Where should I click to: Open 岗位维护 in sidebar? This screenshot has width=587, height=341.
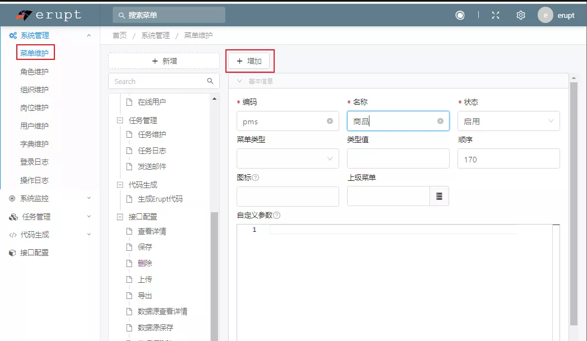pyautogui.click(x=34, y=108)
